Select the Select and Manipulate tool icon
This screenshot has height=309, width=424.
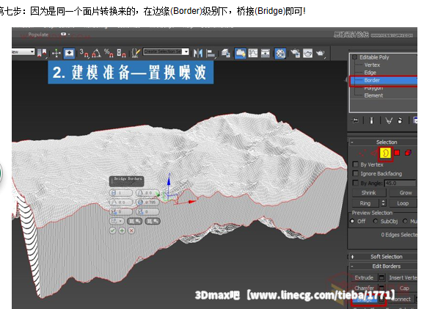click(56, 53)
